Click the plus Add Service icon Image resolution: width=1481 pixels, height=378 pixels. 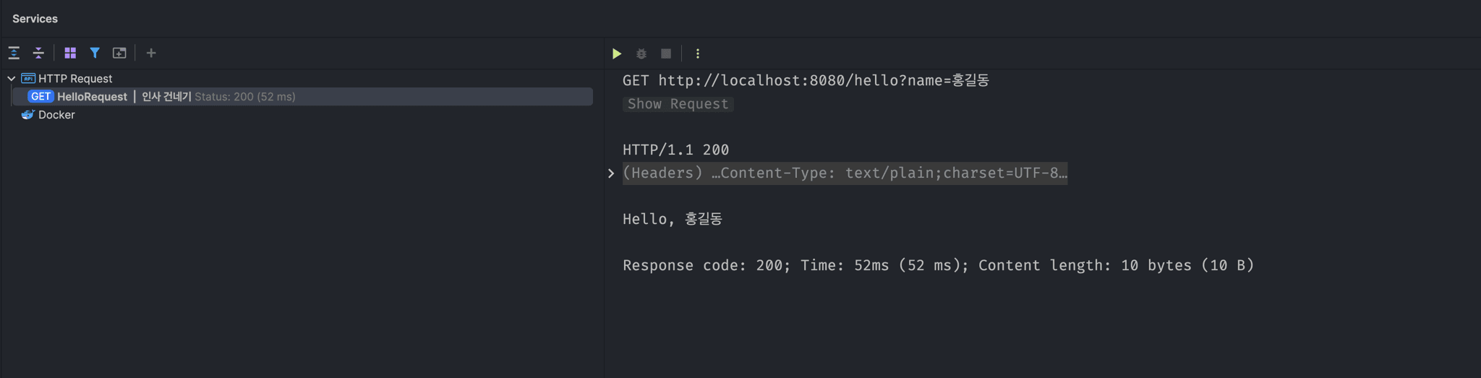(151, 53)
